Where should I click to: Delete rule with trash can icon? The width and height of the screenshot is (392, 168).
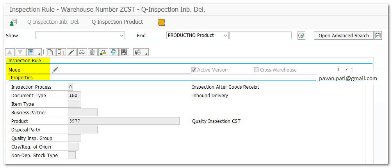(92, 52)
